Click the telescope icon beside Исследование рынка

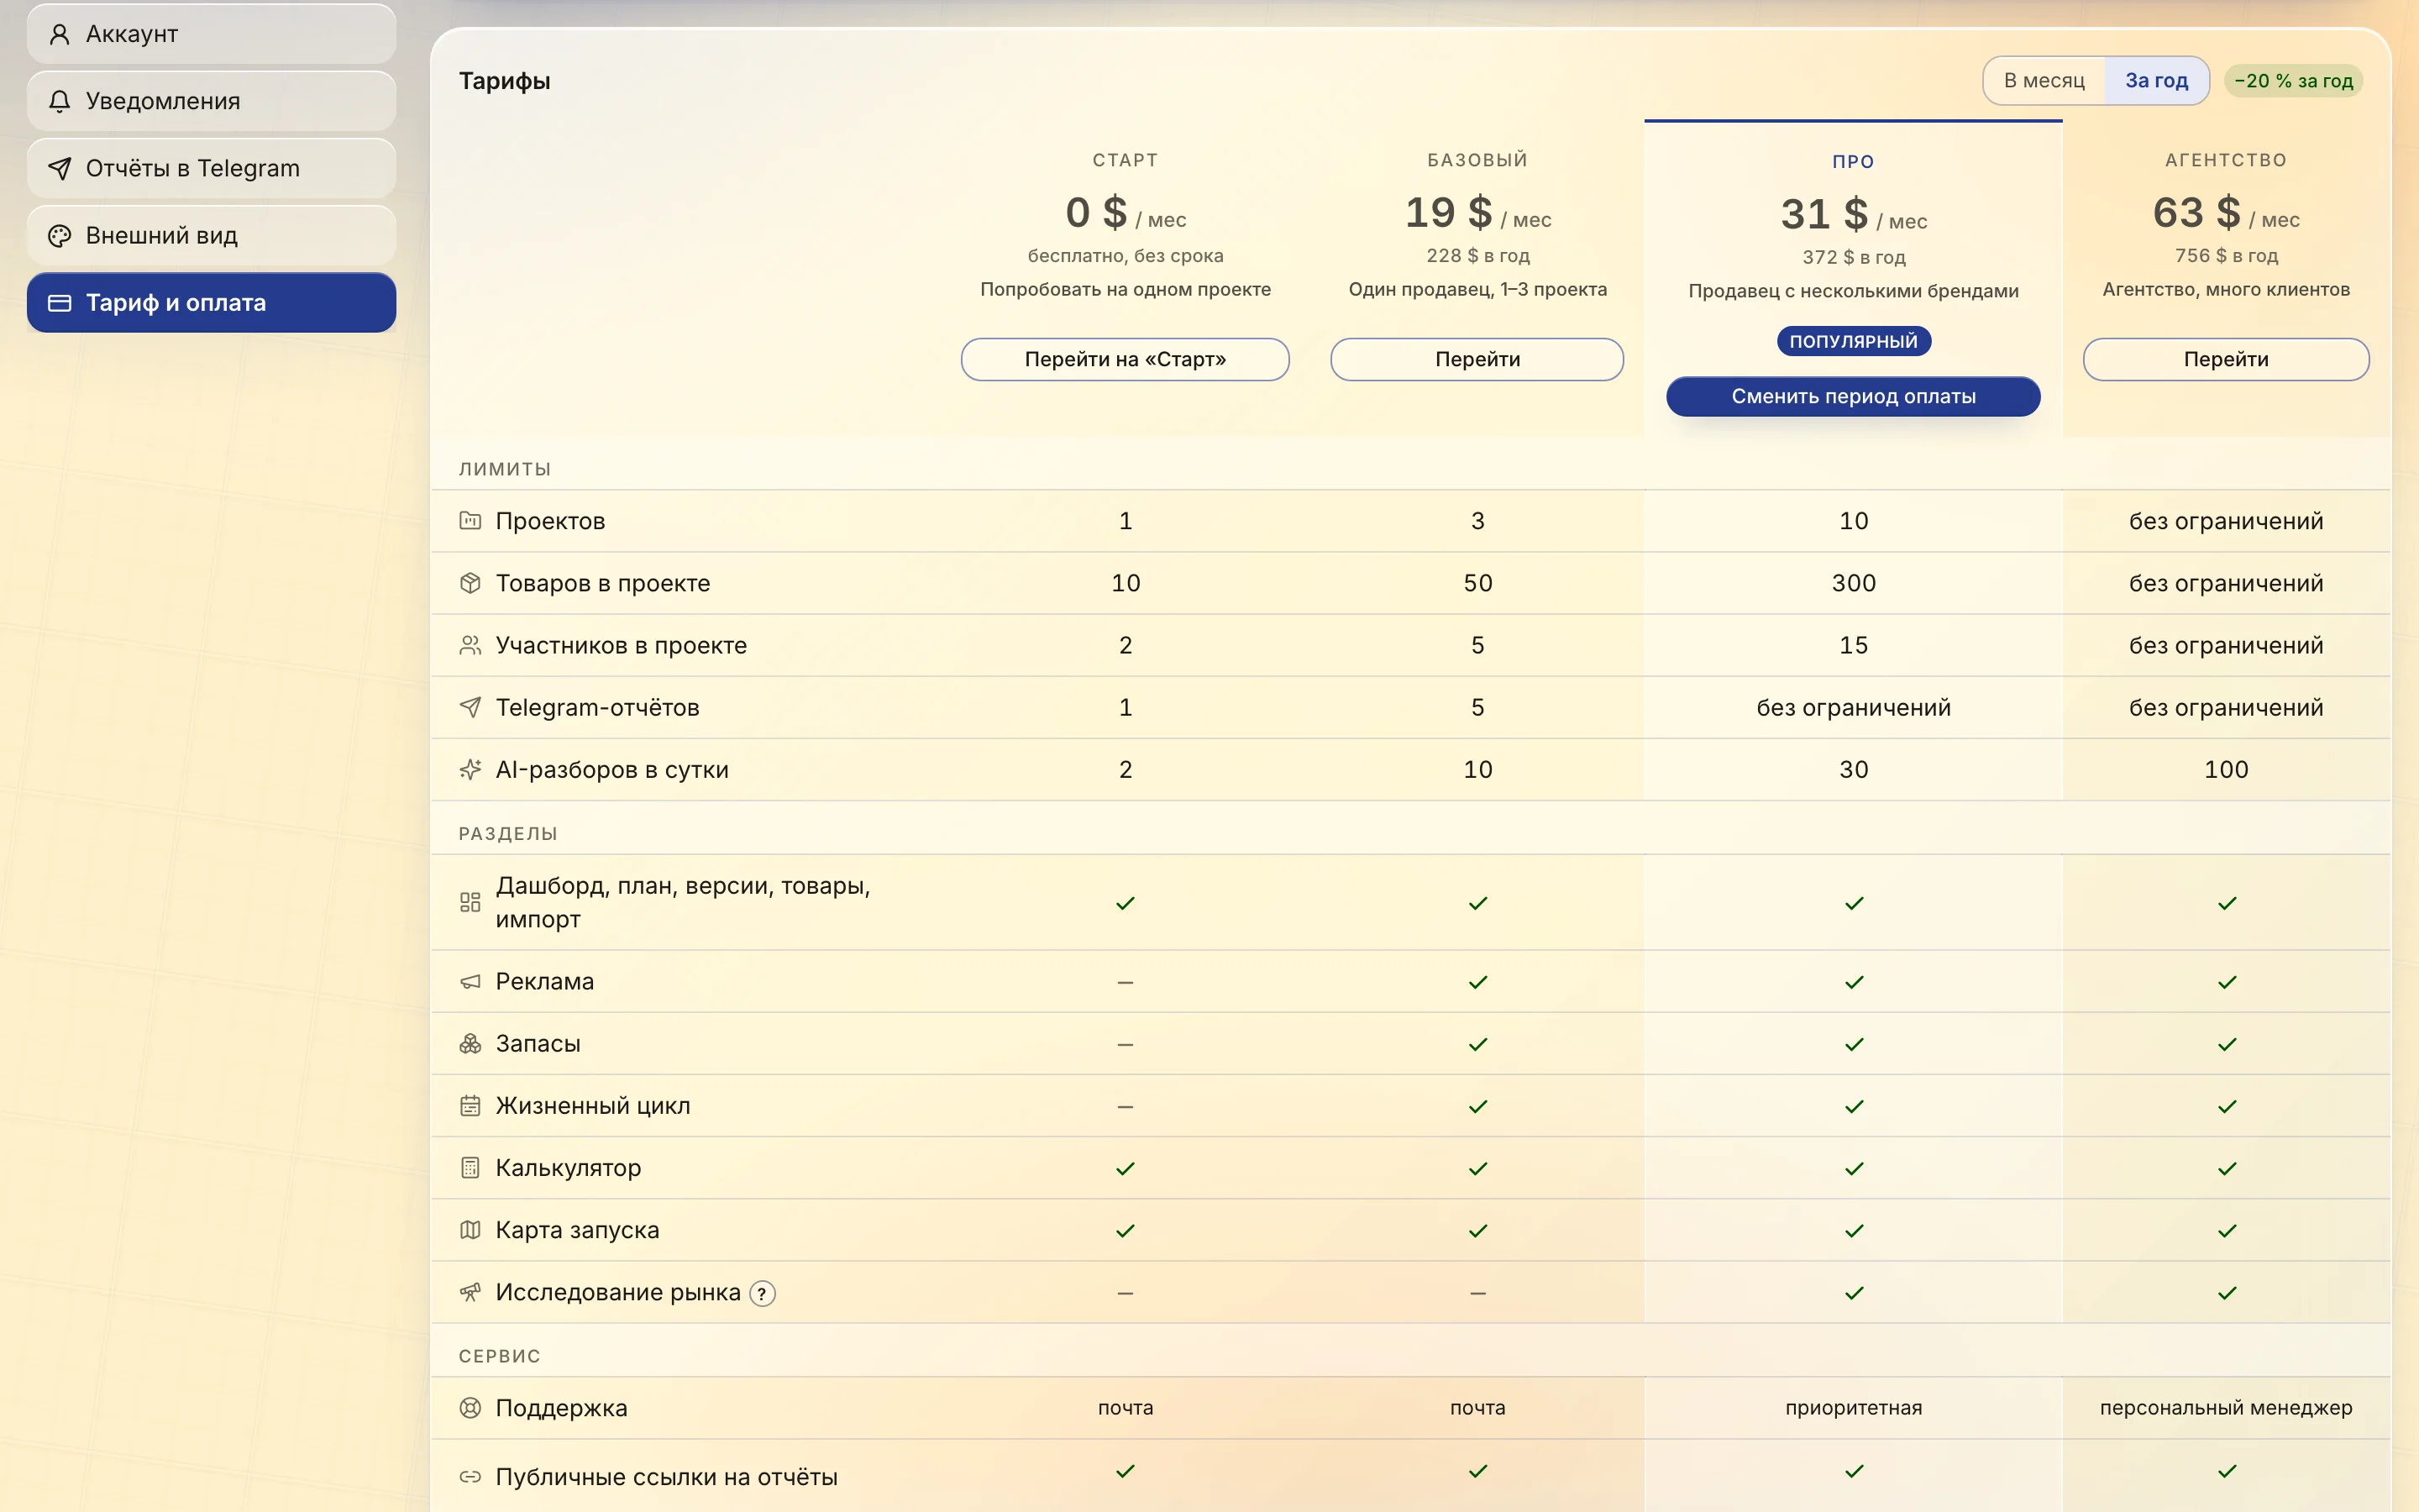(470, 1292)
